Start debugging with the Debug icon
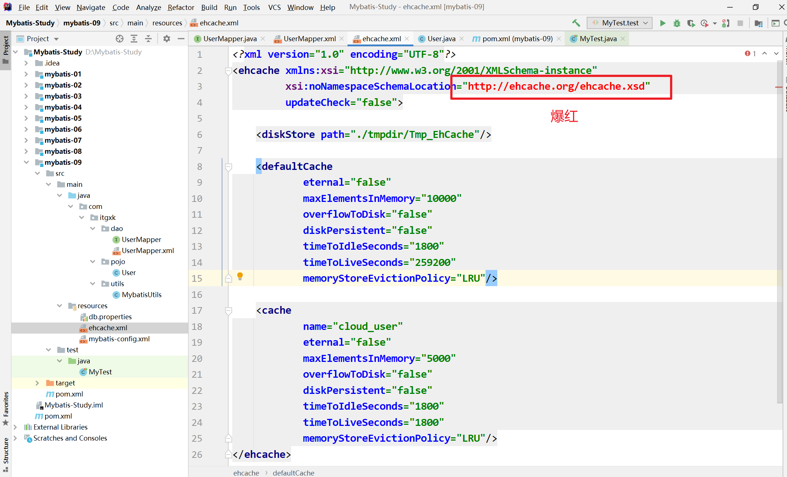 tap(677, 23)
